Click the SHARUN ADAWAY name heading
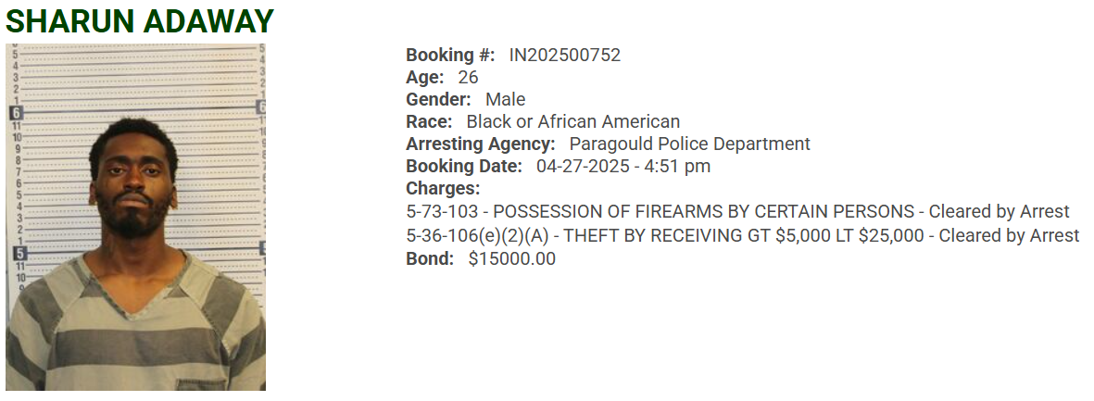The width and height of the screenshot is (1094, 401). tap(140, 20)
